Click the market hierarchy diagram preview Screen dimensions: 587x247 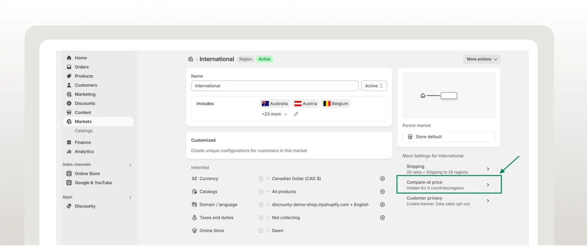449,96
